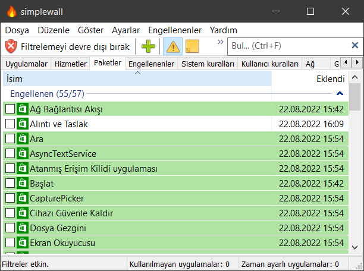
Task: Enable the Alıntı ve Taslak checkbox
Action: pyautogui.click(x=10, y=124)
